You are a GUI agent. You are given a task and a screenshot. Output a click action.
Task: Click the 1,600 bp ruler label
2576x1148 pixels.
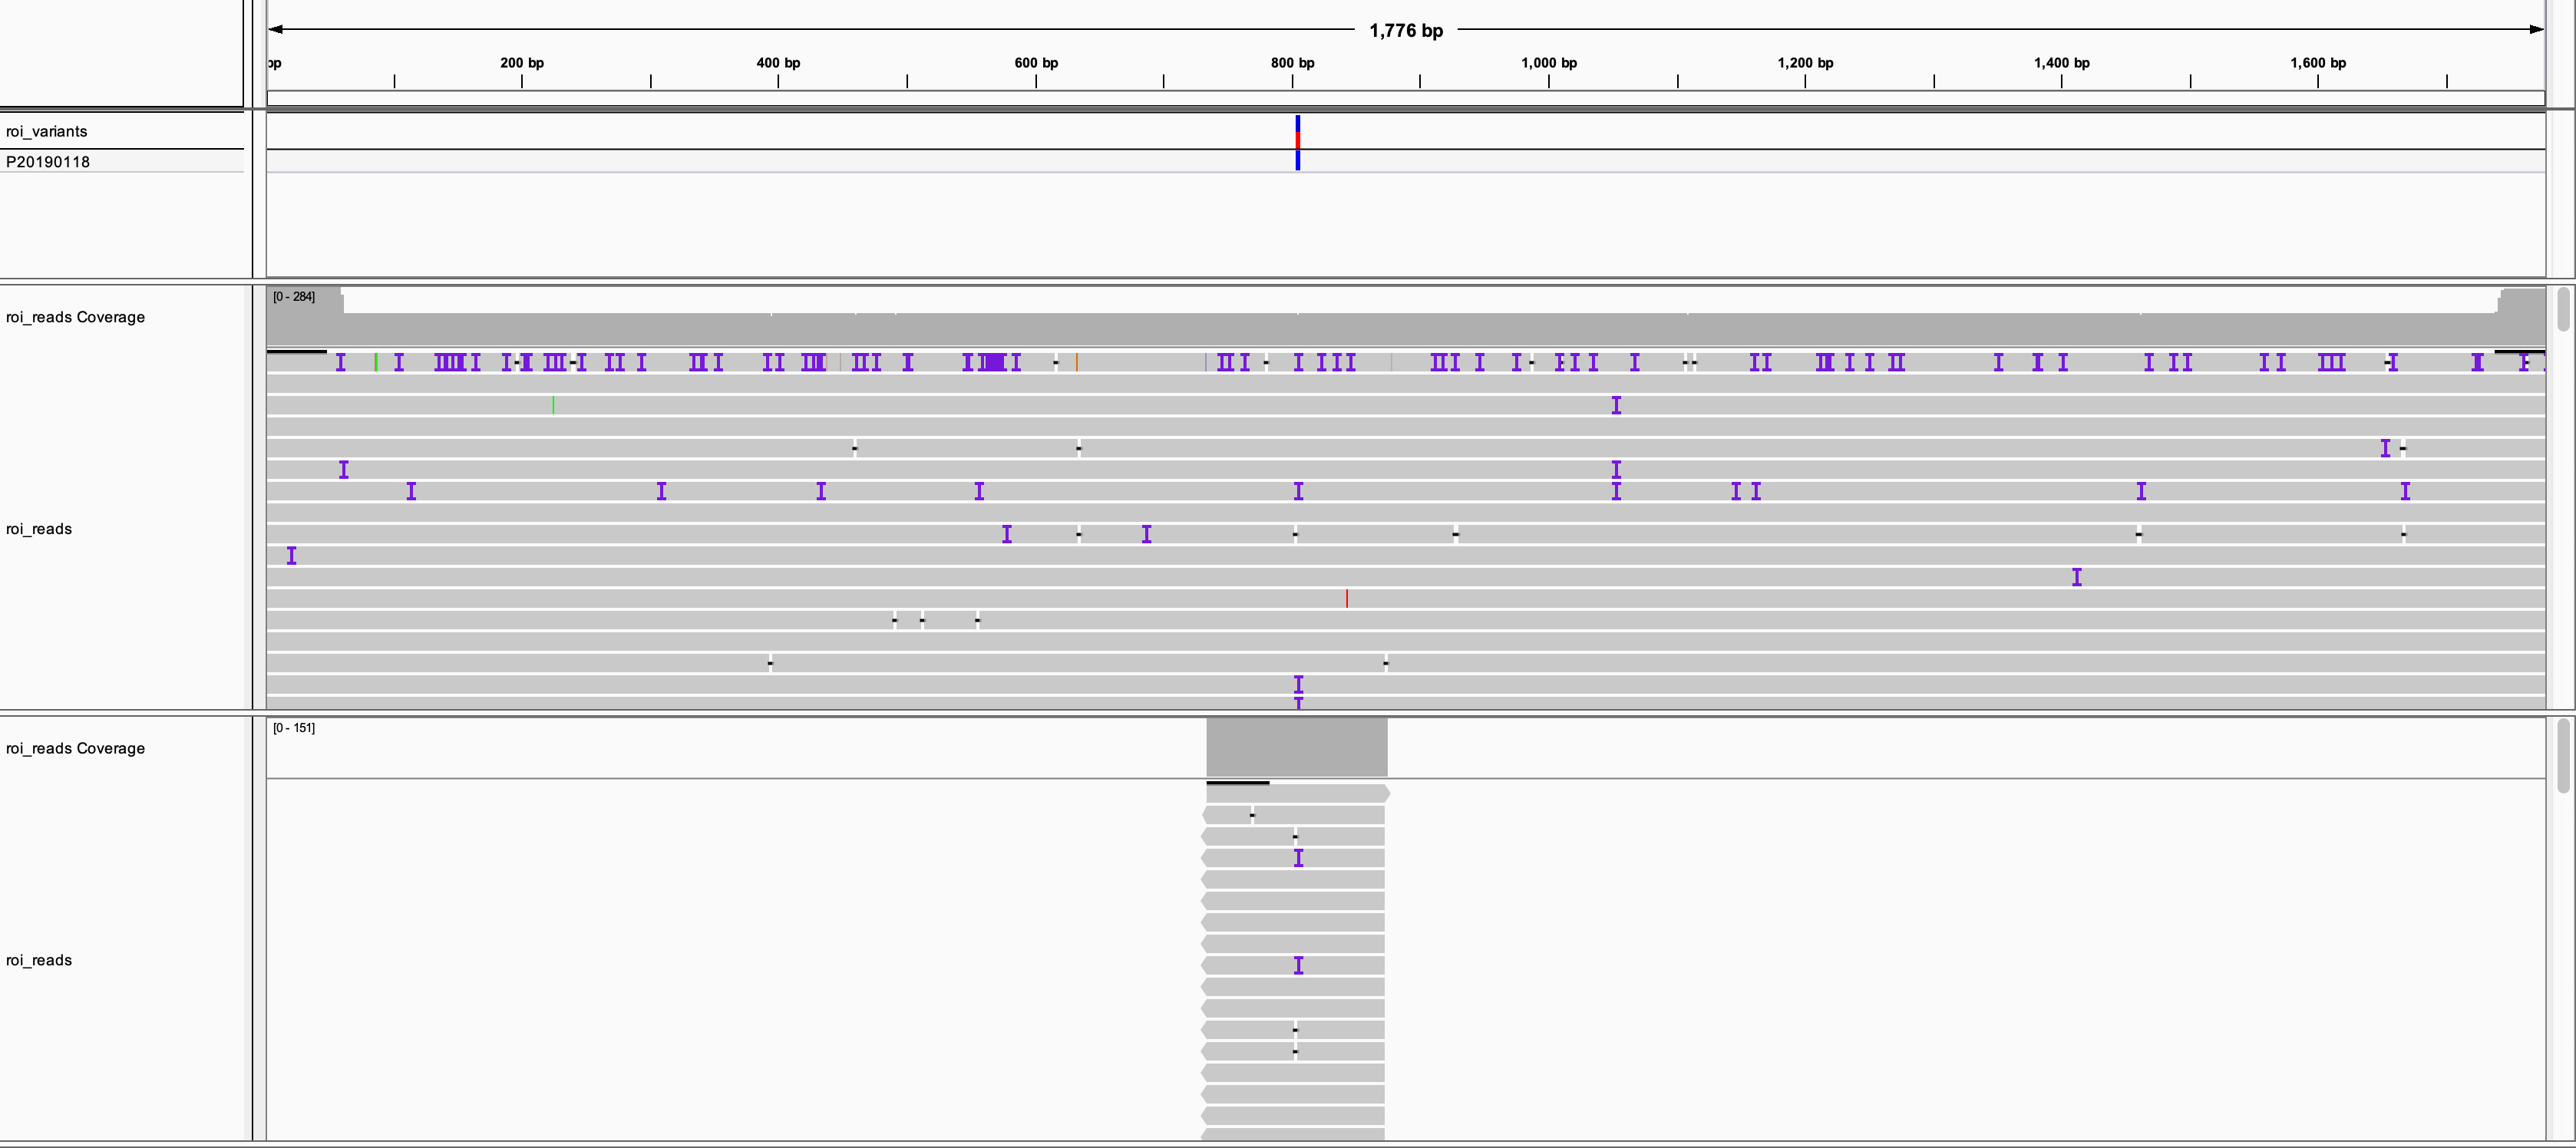(2318, 63)
